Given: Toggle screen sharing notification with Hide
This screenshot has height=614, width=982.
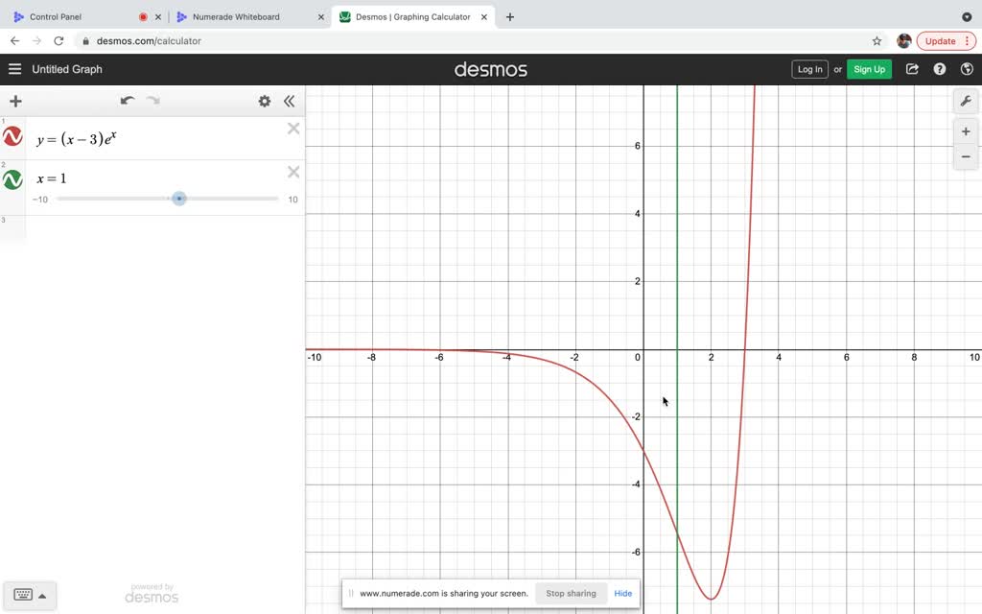Looking at the screenshot, I should [622, 593].
